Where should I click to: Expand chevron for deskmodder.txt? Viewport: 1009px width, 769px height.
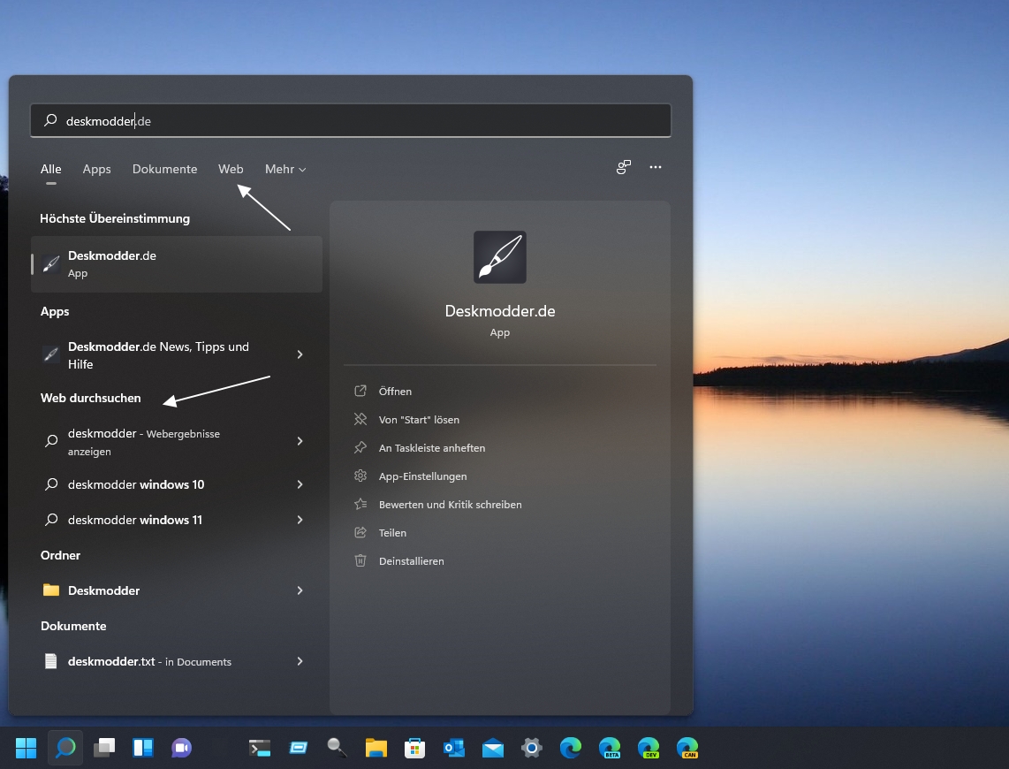pos(300,661)
